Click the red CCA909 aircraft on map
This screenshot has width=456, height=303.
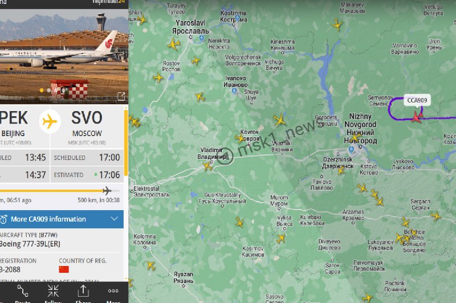point(417,117)
